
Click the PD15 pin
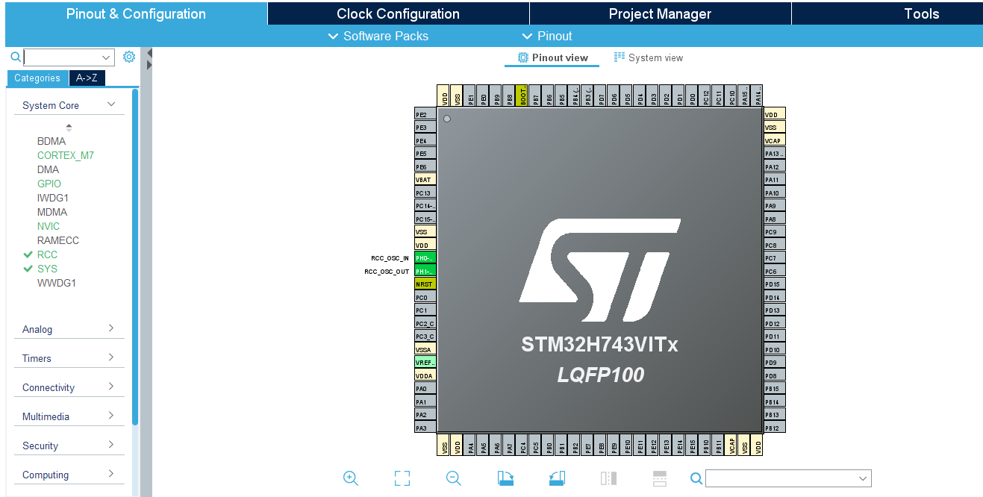tap(775, 284)
